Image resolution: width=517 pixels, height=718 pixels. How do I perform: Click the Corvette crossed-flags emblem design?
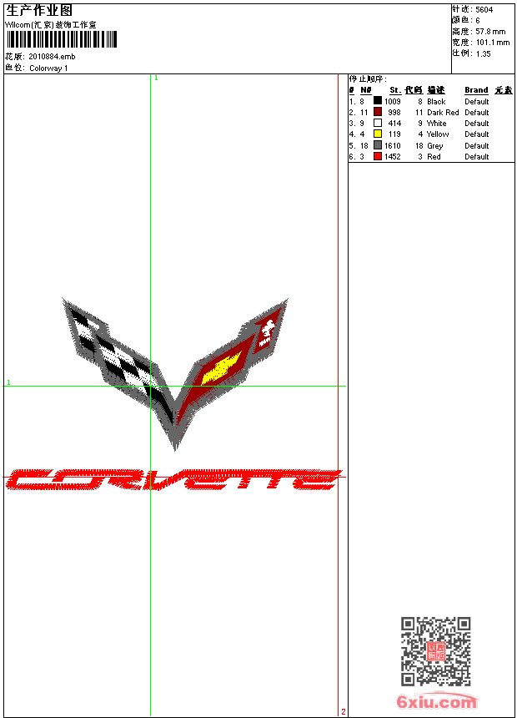tap(175, 374)
